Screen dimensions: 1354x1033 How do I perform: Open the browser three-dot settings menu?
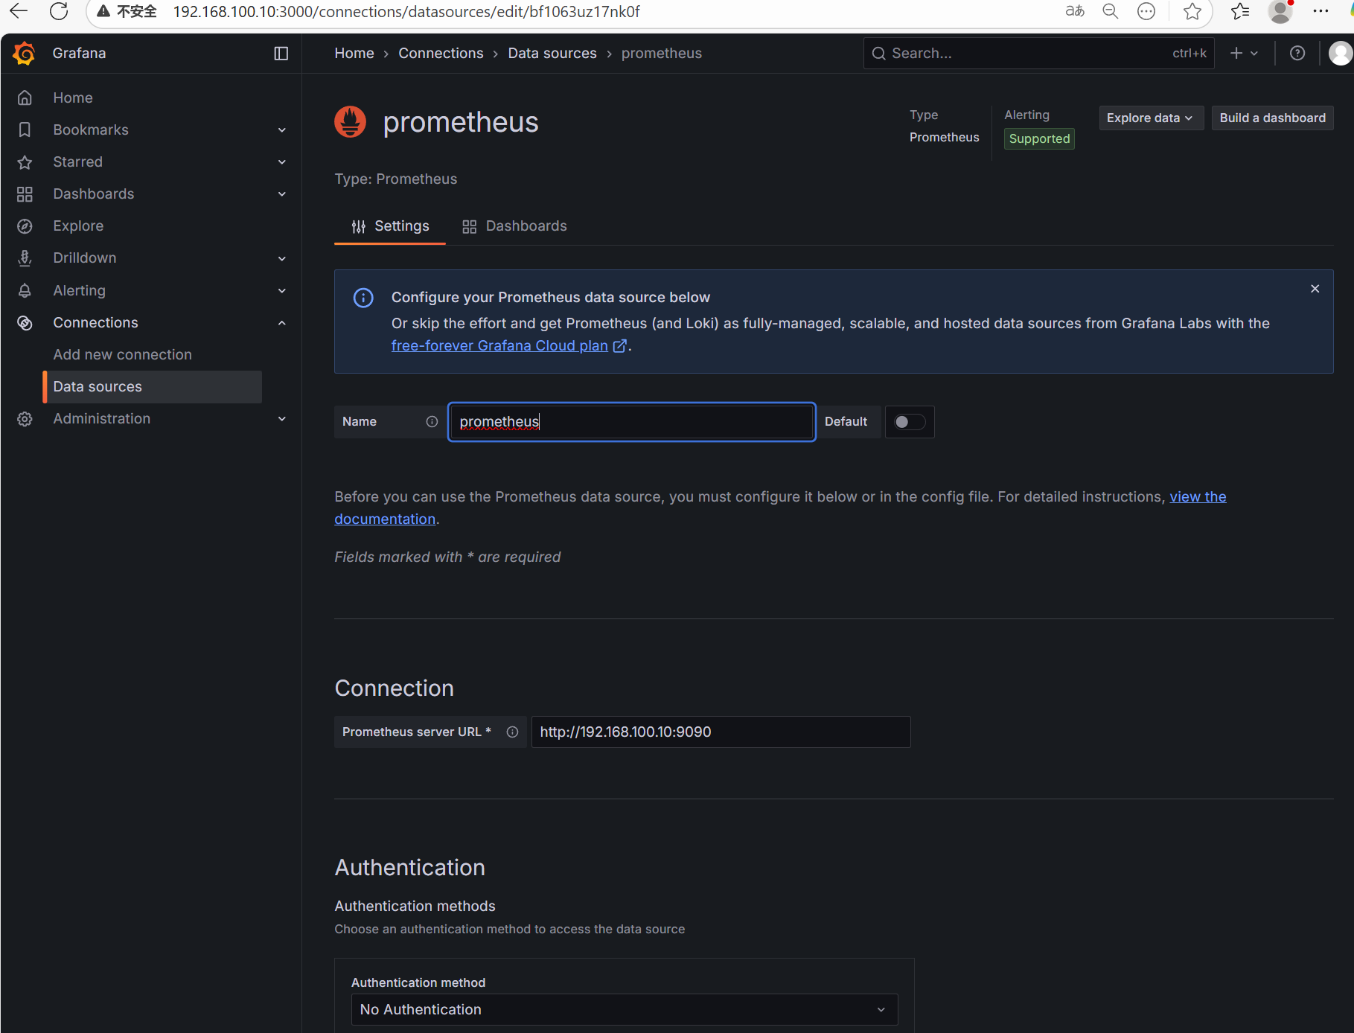(x=1321, y=11)
